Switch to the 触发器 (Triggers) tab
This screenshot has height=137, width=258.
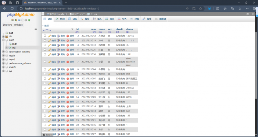coord(161,19)
